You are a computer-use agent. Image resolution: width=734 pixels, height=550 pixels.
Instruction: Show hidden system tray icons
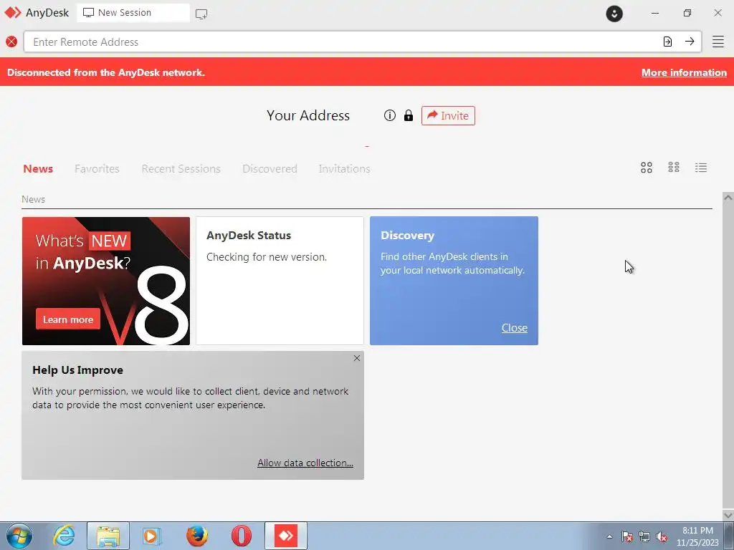(609, 536)
